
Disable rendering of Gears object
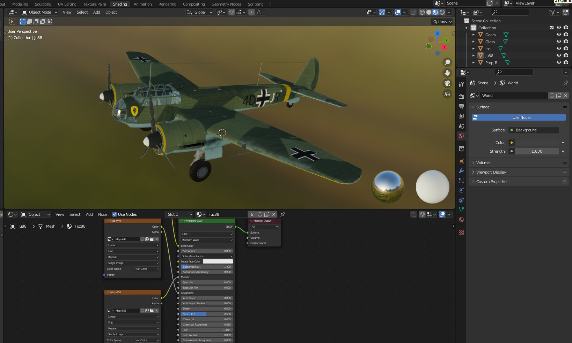[566, 35]
